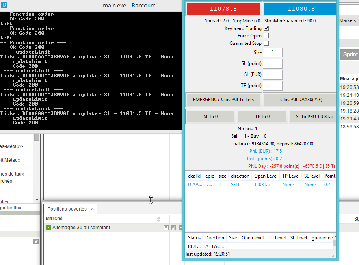Switch to the Positions ouvertes tab
359x265 pixels.
point(67,209)
